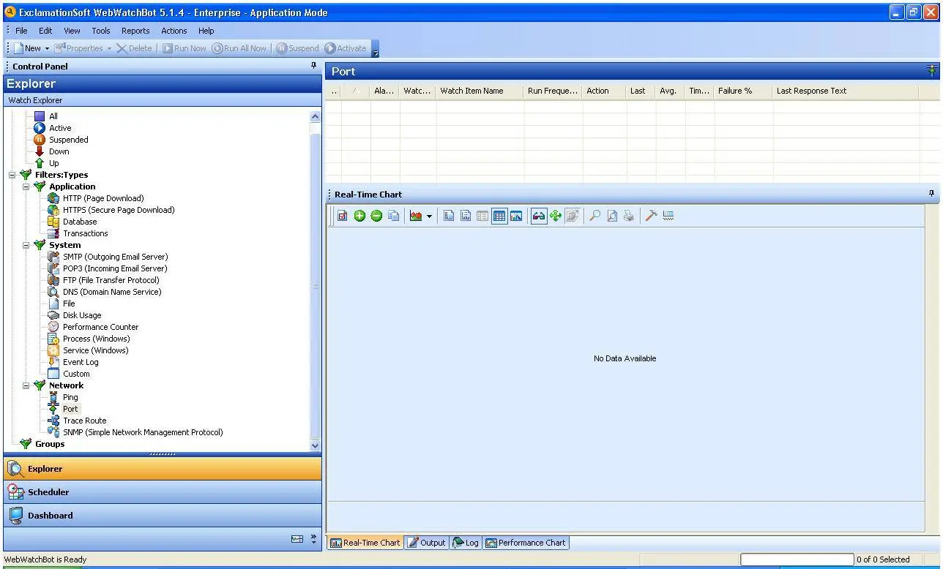This screenshot has width=943, height=569.
Task: Open the Reports menu
Action: tap(135, 31)
